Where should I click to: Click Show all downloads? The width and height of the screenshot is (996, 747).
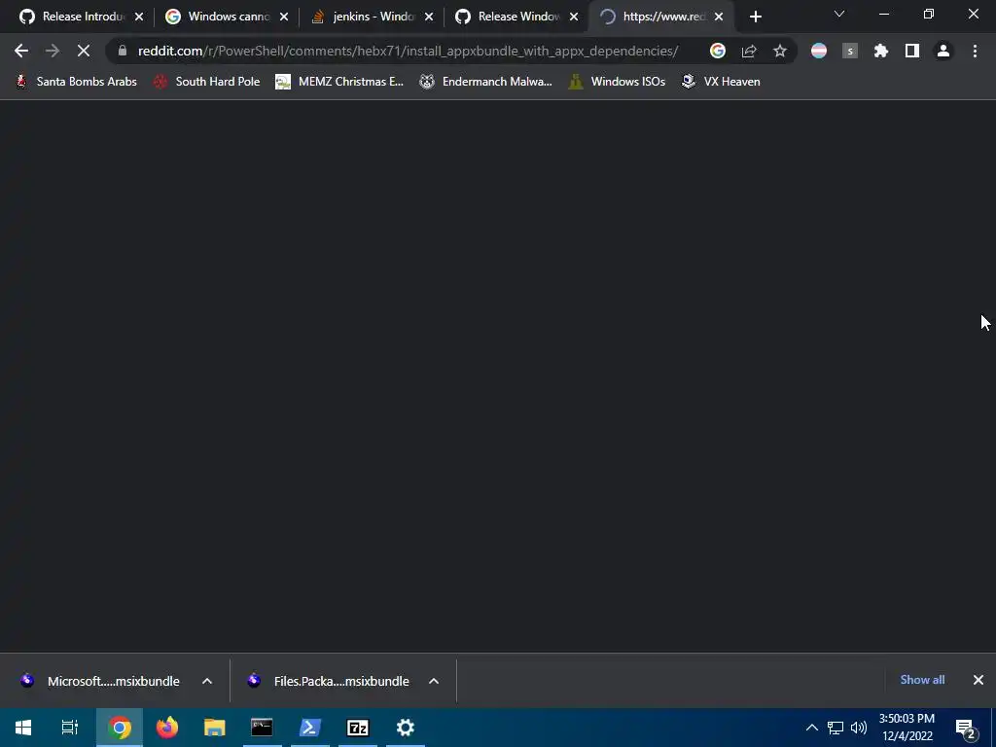922,680
